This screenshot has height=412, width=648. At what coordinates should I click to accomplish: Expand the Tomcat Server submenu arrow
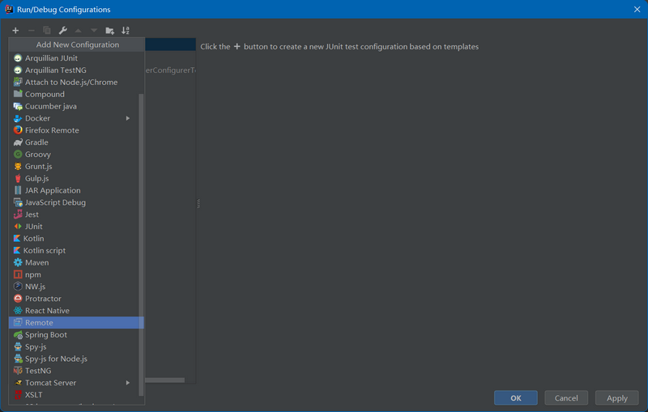click(128, 383)
